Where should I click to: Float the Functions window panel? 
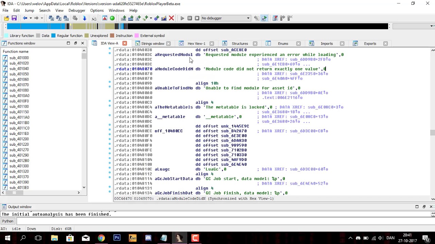[75, 43]
